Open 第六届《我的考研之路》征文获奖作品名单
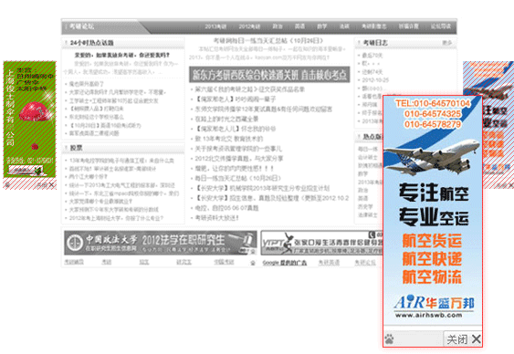Screen dimensions: 514x354 point(250,89)
